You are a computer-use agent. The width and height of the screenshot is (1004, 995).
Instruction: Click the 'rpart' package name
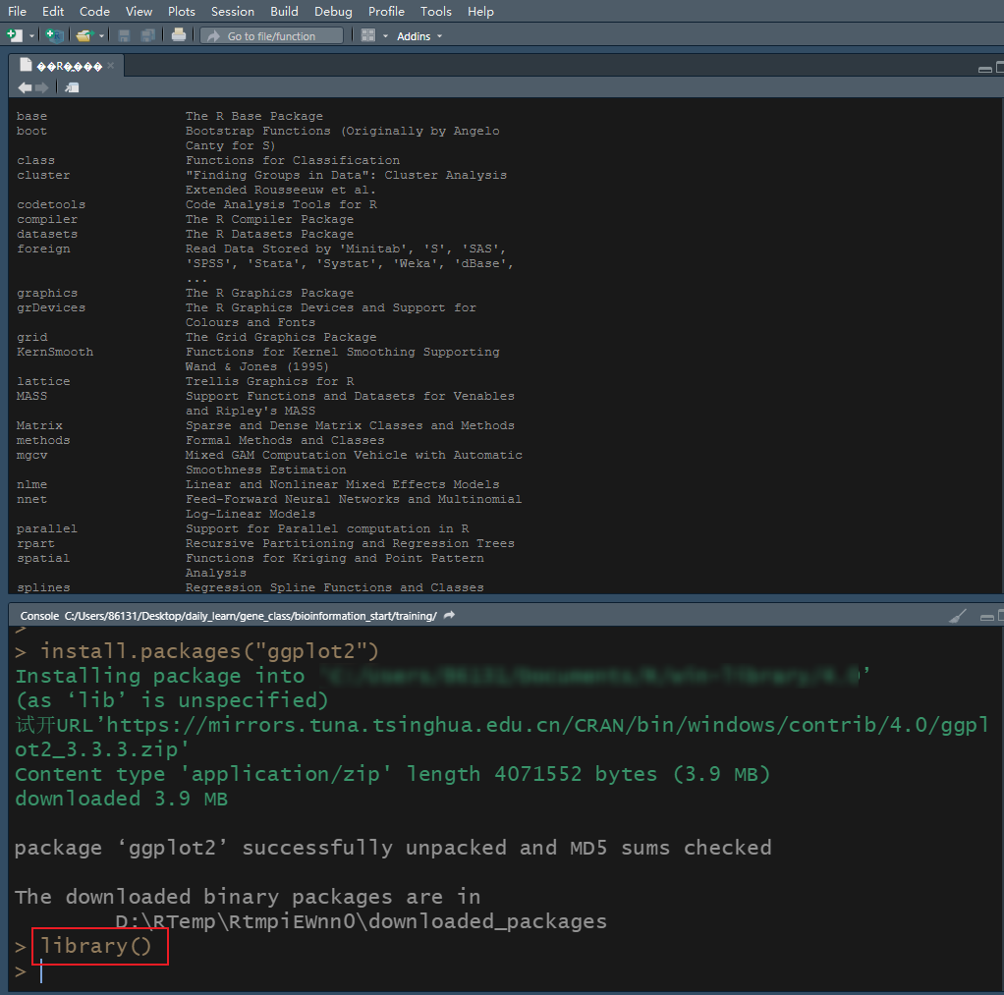tap(35, 543)
